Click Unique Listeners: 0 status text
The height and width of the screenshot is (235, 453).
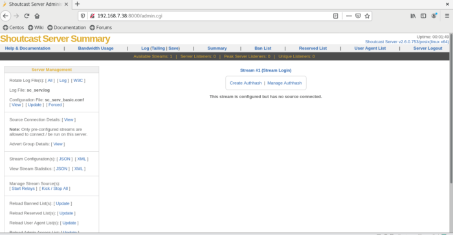tap(296, 56)
